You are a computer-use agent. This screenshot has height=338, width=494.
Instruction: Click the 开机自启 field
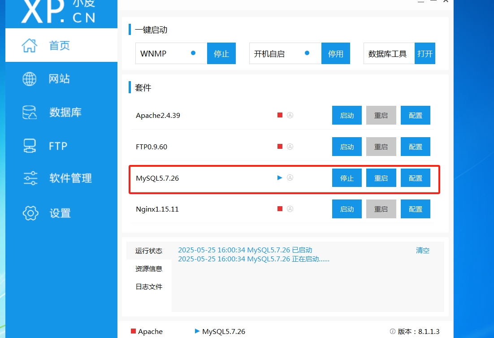(285, 53)
